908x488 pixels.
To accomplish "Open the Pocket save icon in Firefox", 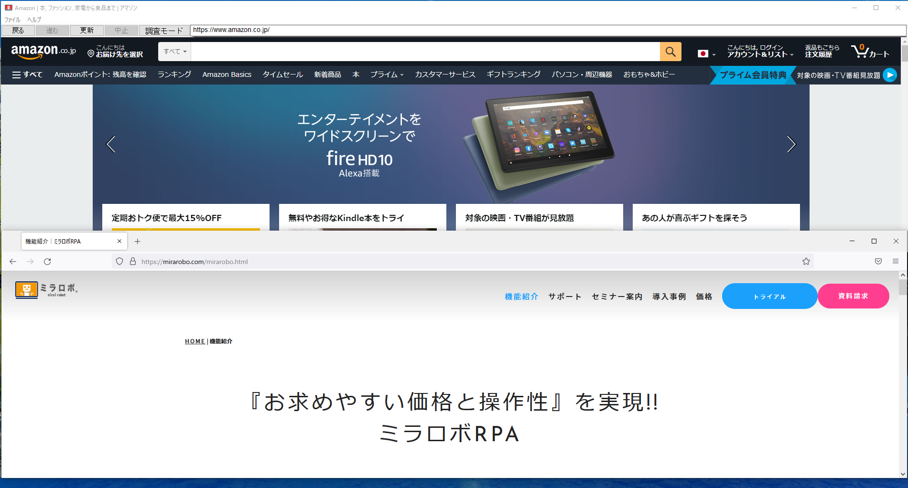I will [x=878, y=262].
